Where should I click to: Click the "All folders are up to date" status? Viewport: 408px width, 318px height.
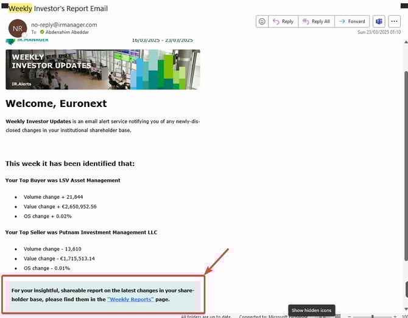pos(206,316)
